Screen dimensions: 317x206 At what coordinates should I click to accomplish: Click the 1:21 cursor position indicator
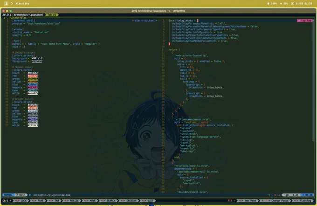tap(296, 195)
